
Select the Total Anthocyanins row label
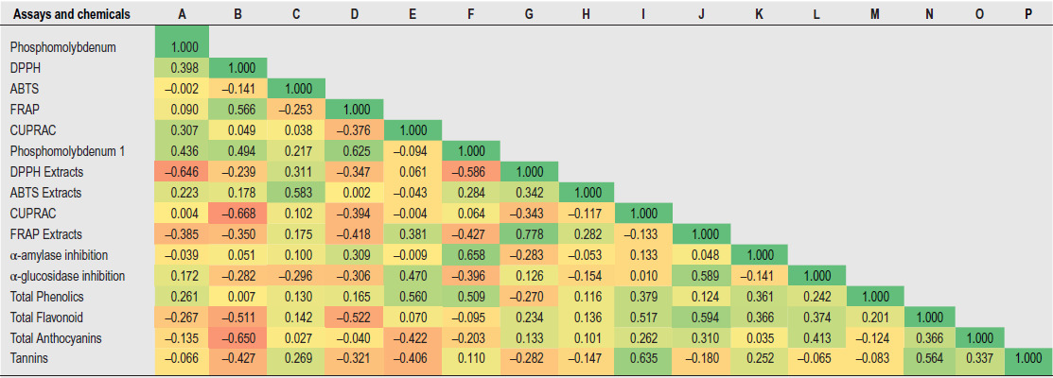click(x=56, y=337)
